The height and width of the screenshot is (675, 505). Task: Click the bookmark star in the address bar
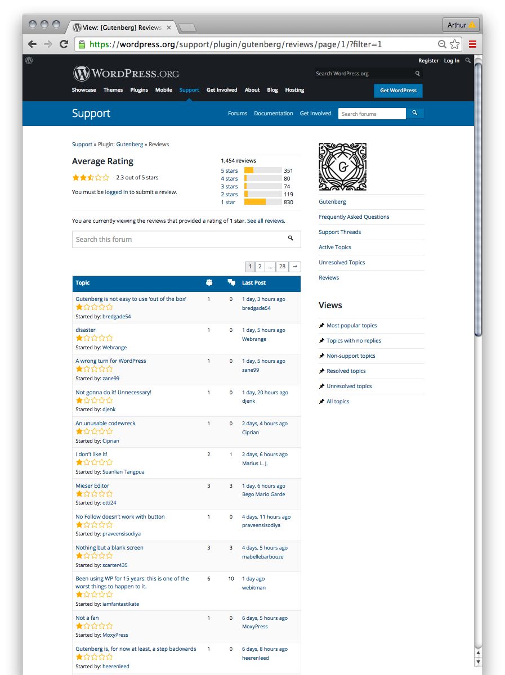point(455,43)
